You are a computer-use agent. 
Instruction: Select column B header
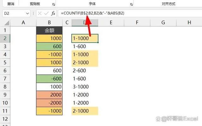(x=49, y=22)
